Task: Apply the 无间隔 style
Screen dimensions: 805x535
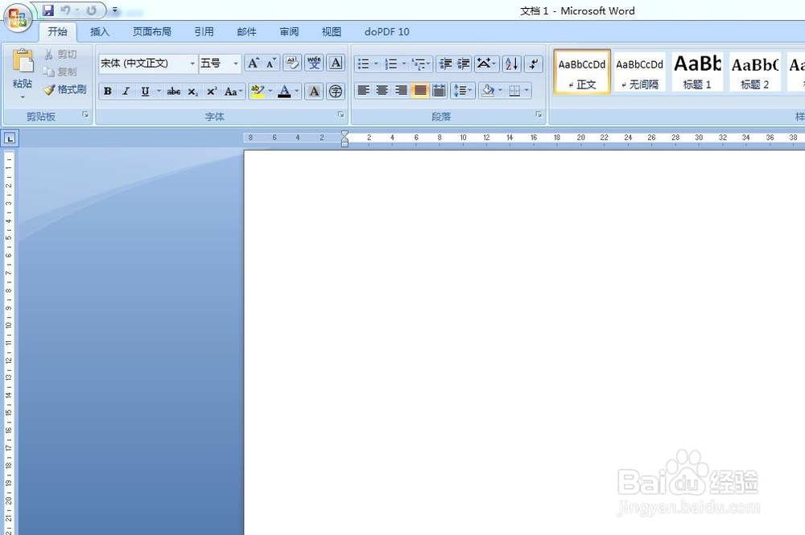Action: tap(640, 72)
